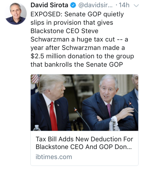Click the blue verified badge
This screenshot has width=145, height=170.
(73, 5)
